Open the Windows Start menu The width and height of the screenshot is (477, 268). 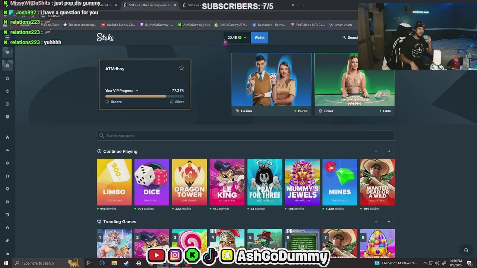(6, 263)
